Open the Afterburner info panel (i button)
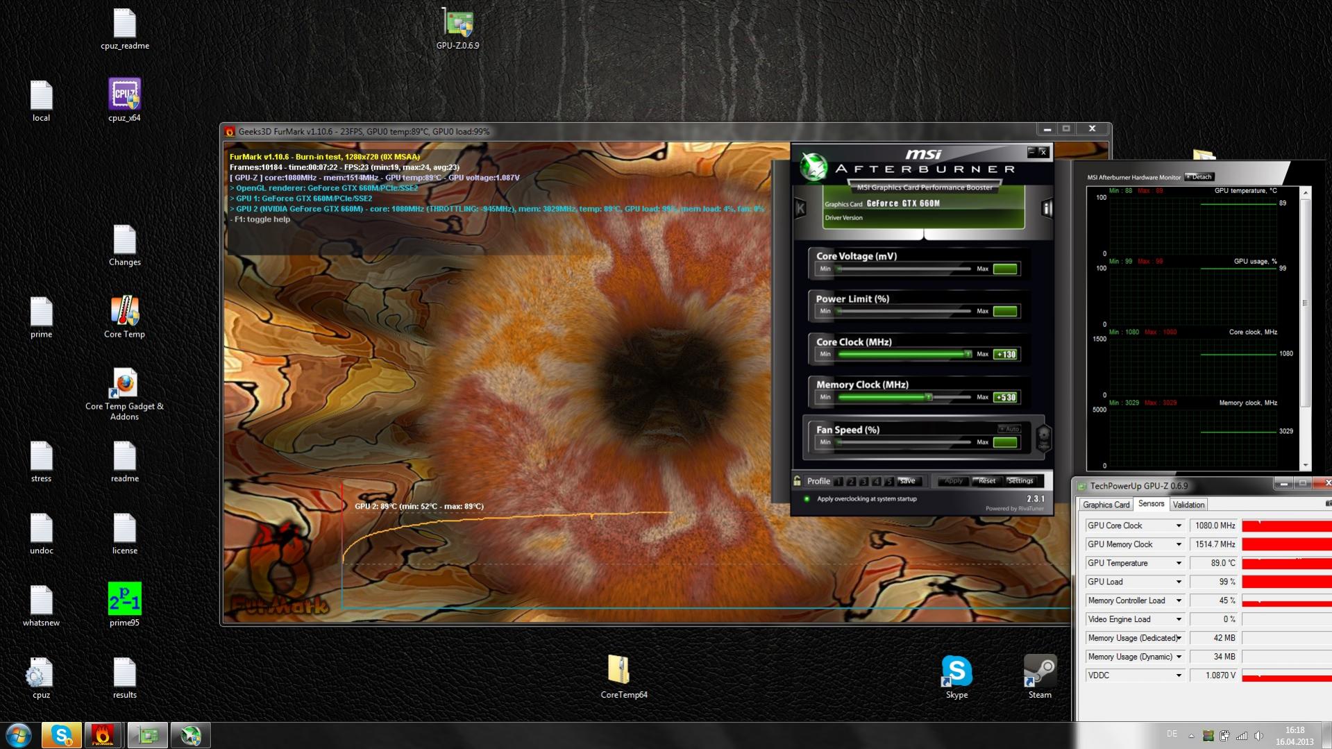The width and height of the screenshot is (1332, 749). pyautogui.click(x=1047, y=208)
